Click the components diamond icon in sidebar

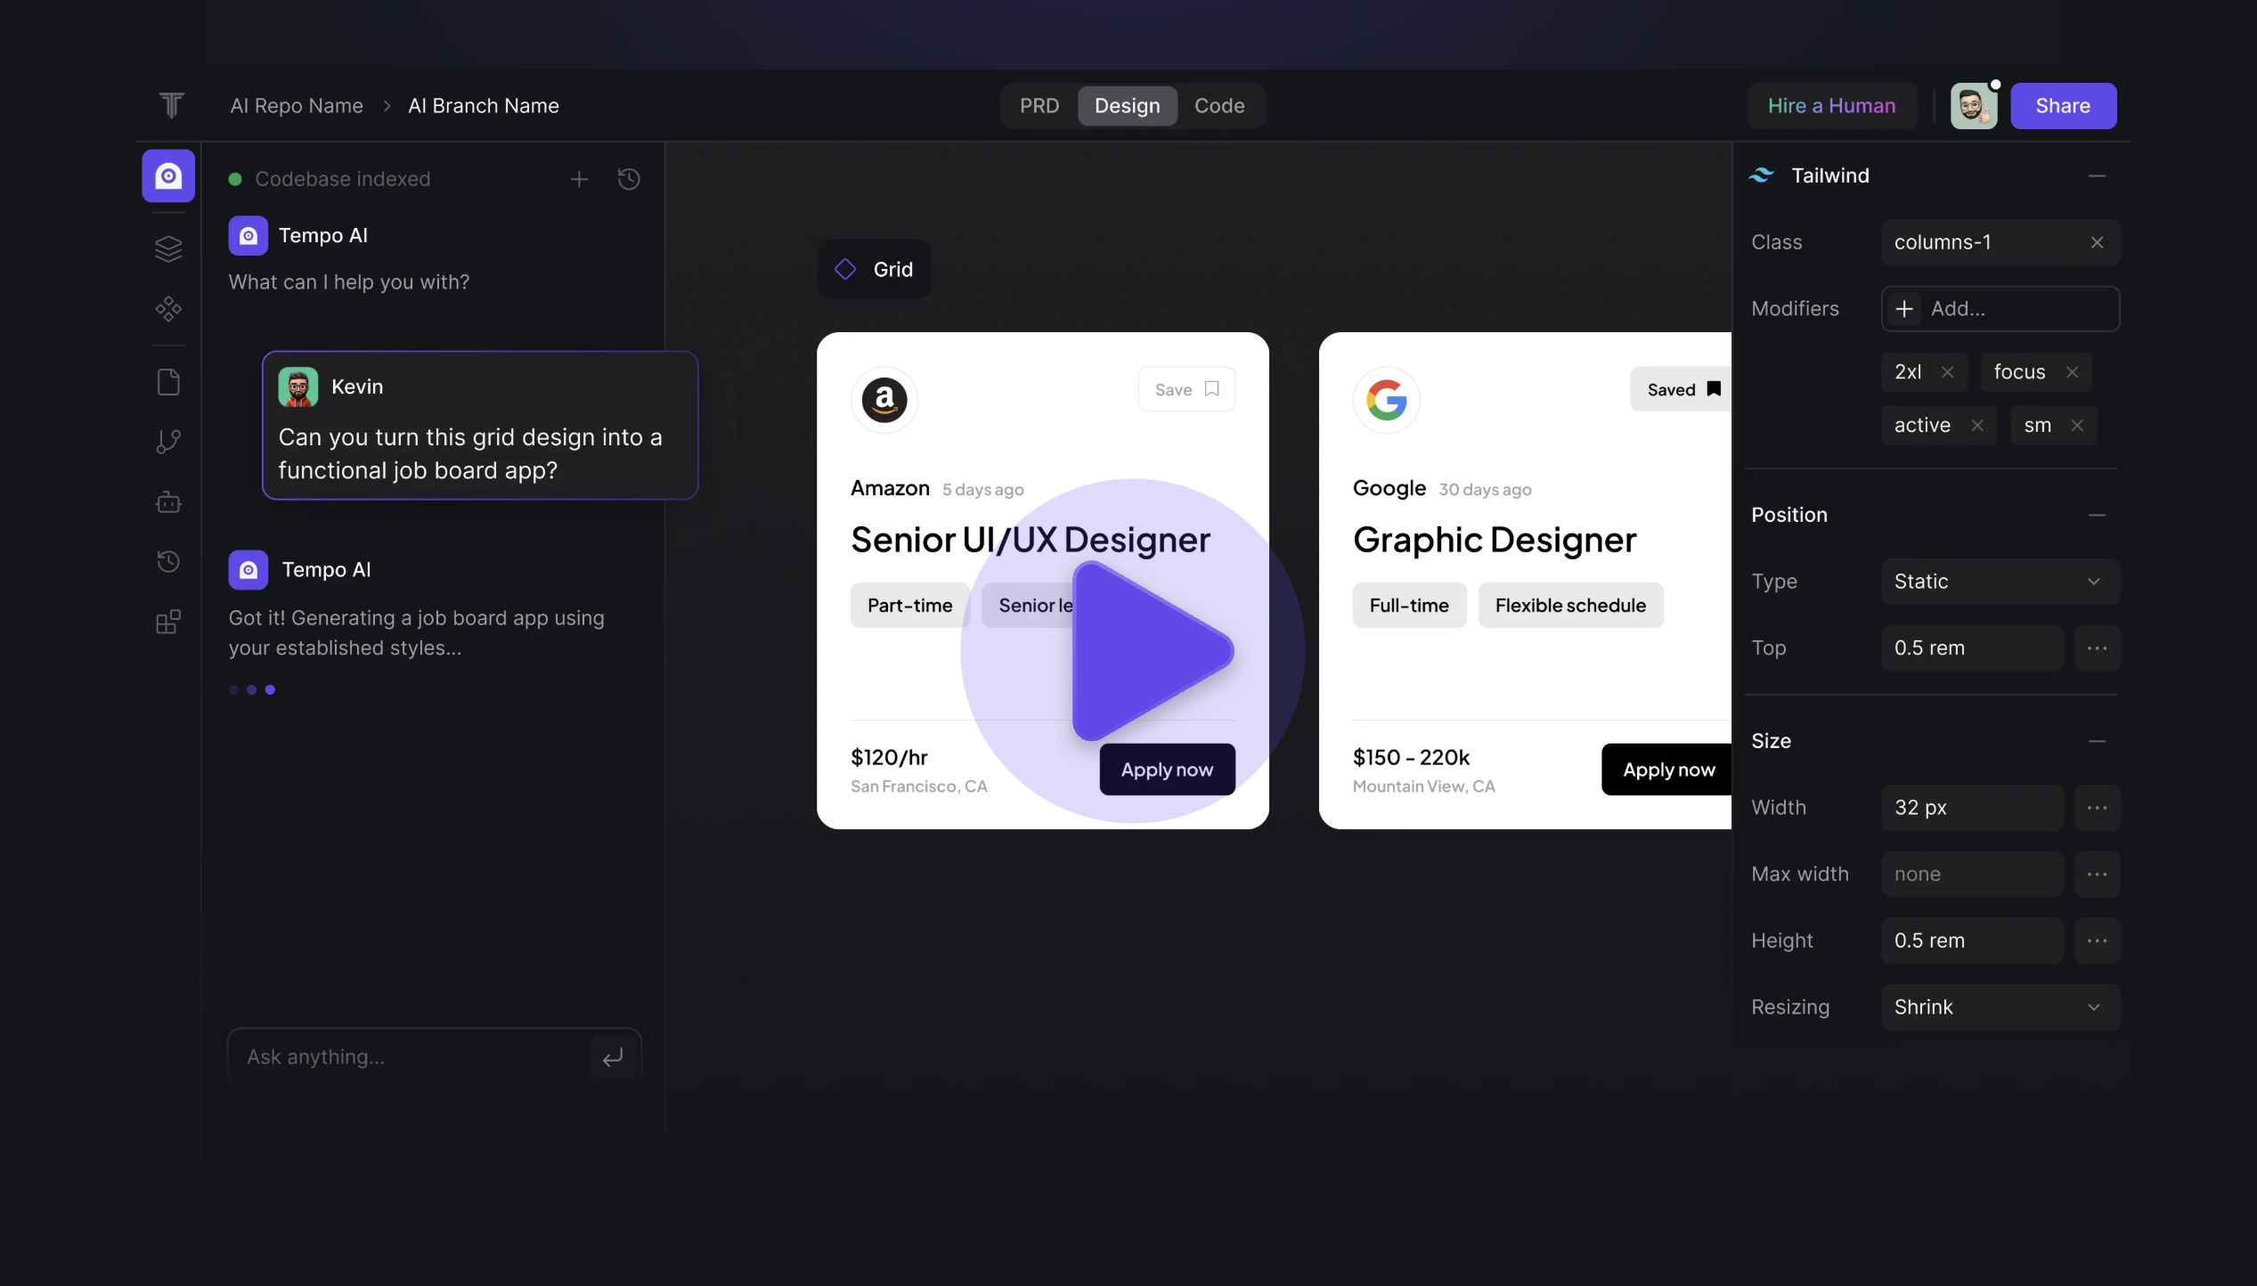(x=168, y=309)
